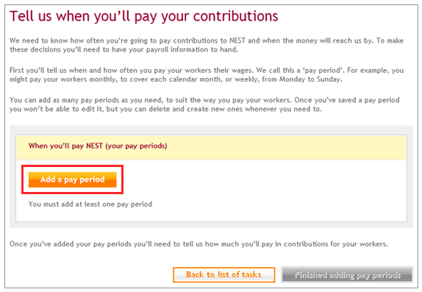Viewport: 422px width, 292px height.
Task: Click the phrase 'might pay your workers monthly'
Action: tap(63, 79)
